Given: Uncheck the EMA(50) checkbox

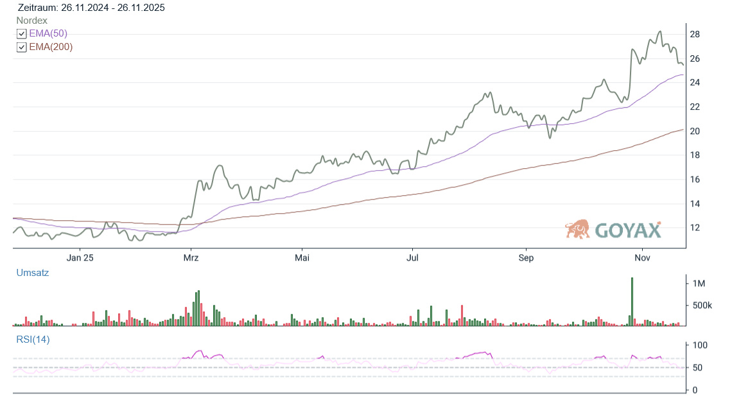Looking at the screenshot, I should click(x=21, y=34).
